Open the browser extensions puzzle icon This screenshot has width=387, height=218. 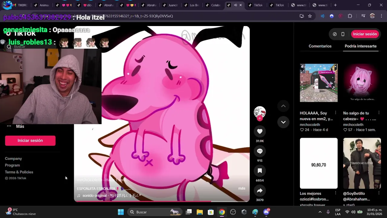click(350, 16)
